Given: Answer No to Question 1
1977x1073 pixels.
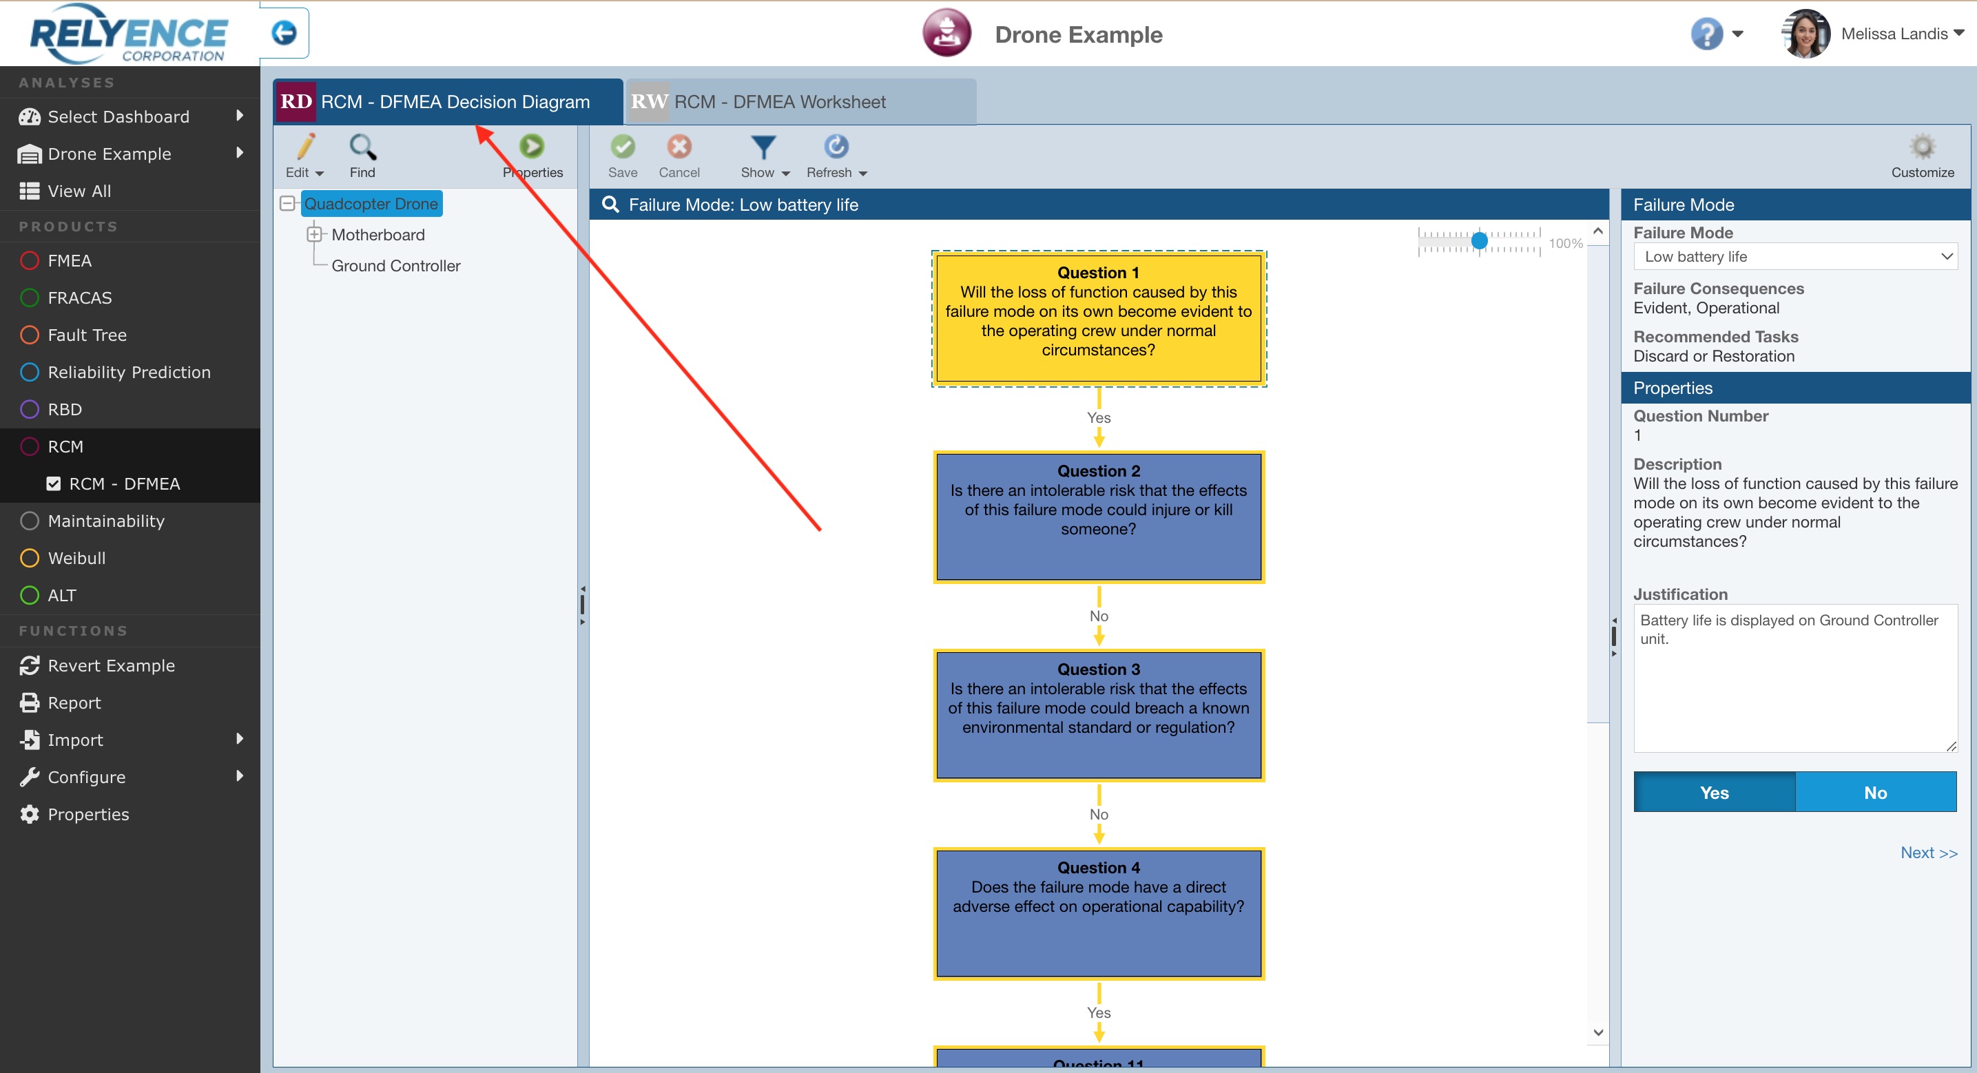Looking at the screenshot, I should pyautogui.click(x=1875, y=793).
